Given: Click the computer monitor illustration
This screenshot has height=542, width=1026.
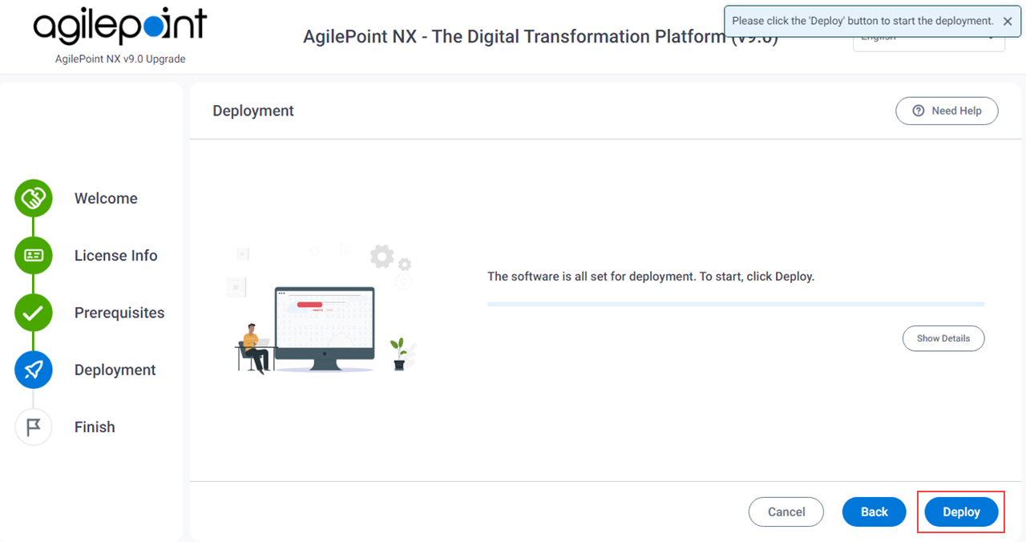Looking at the screenshot, I should (325, 329).
